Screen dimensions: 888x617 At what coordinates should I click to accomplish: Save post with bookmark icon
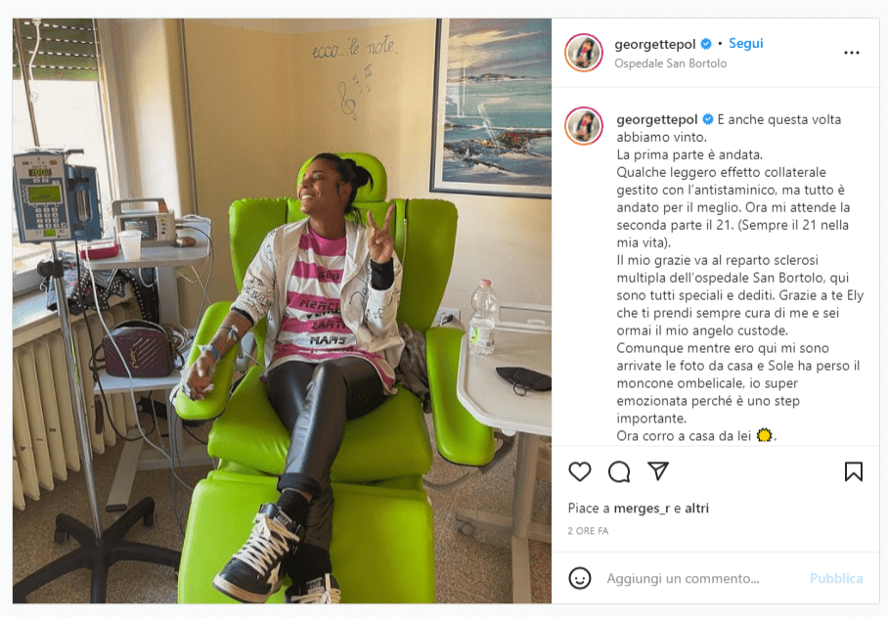[854, 471]
